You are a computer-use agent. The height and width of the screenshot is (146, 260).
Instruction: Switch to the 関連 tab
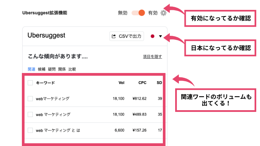[31, 69]
